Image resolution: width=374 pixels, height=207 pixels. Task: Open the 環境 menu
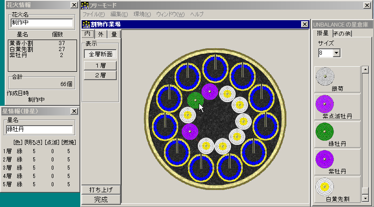tap(141, 14)
